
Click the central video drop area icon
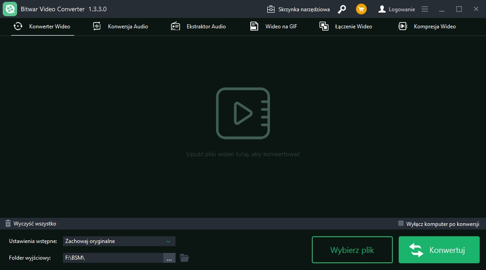pyautogui.click(x=243, y=113)
